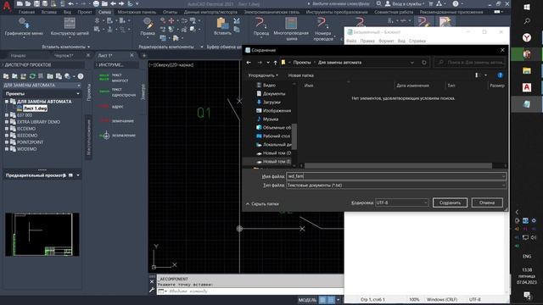This screenshot has width=543, height=305.
Task: Switch to the Проект ribbon tab
Action: [85, 12]
